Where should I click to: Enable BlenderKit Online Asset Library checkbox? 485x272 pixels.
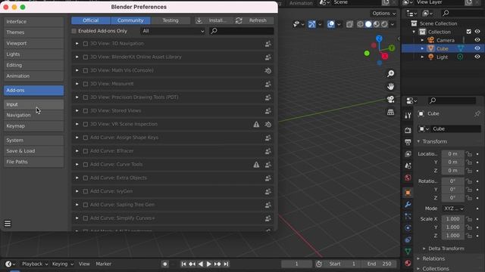[x=86, y=57]
